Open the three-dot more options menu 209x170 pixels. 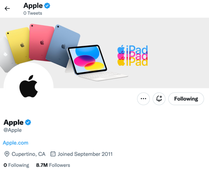pyautogui.click(x=143, y=99)
